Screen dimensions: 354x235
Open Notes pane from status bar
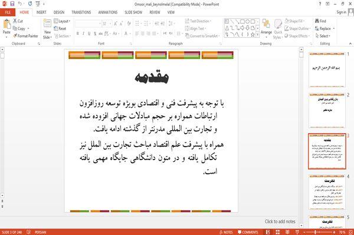226,232
